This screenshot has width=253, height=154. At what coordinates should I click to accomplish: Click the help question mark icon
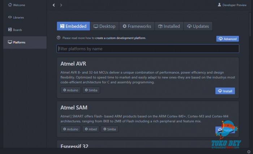59,38
